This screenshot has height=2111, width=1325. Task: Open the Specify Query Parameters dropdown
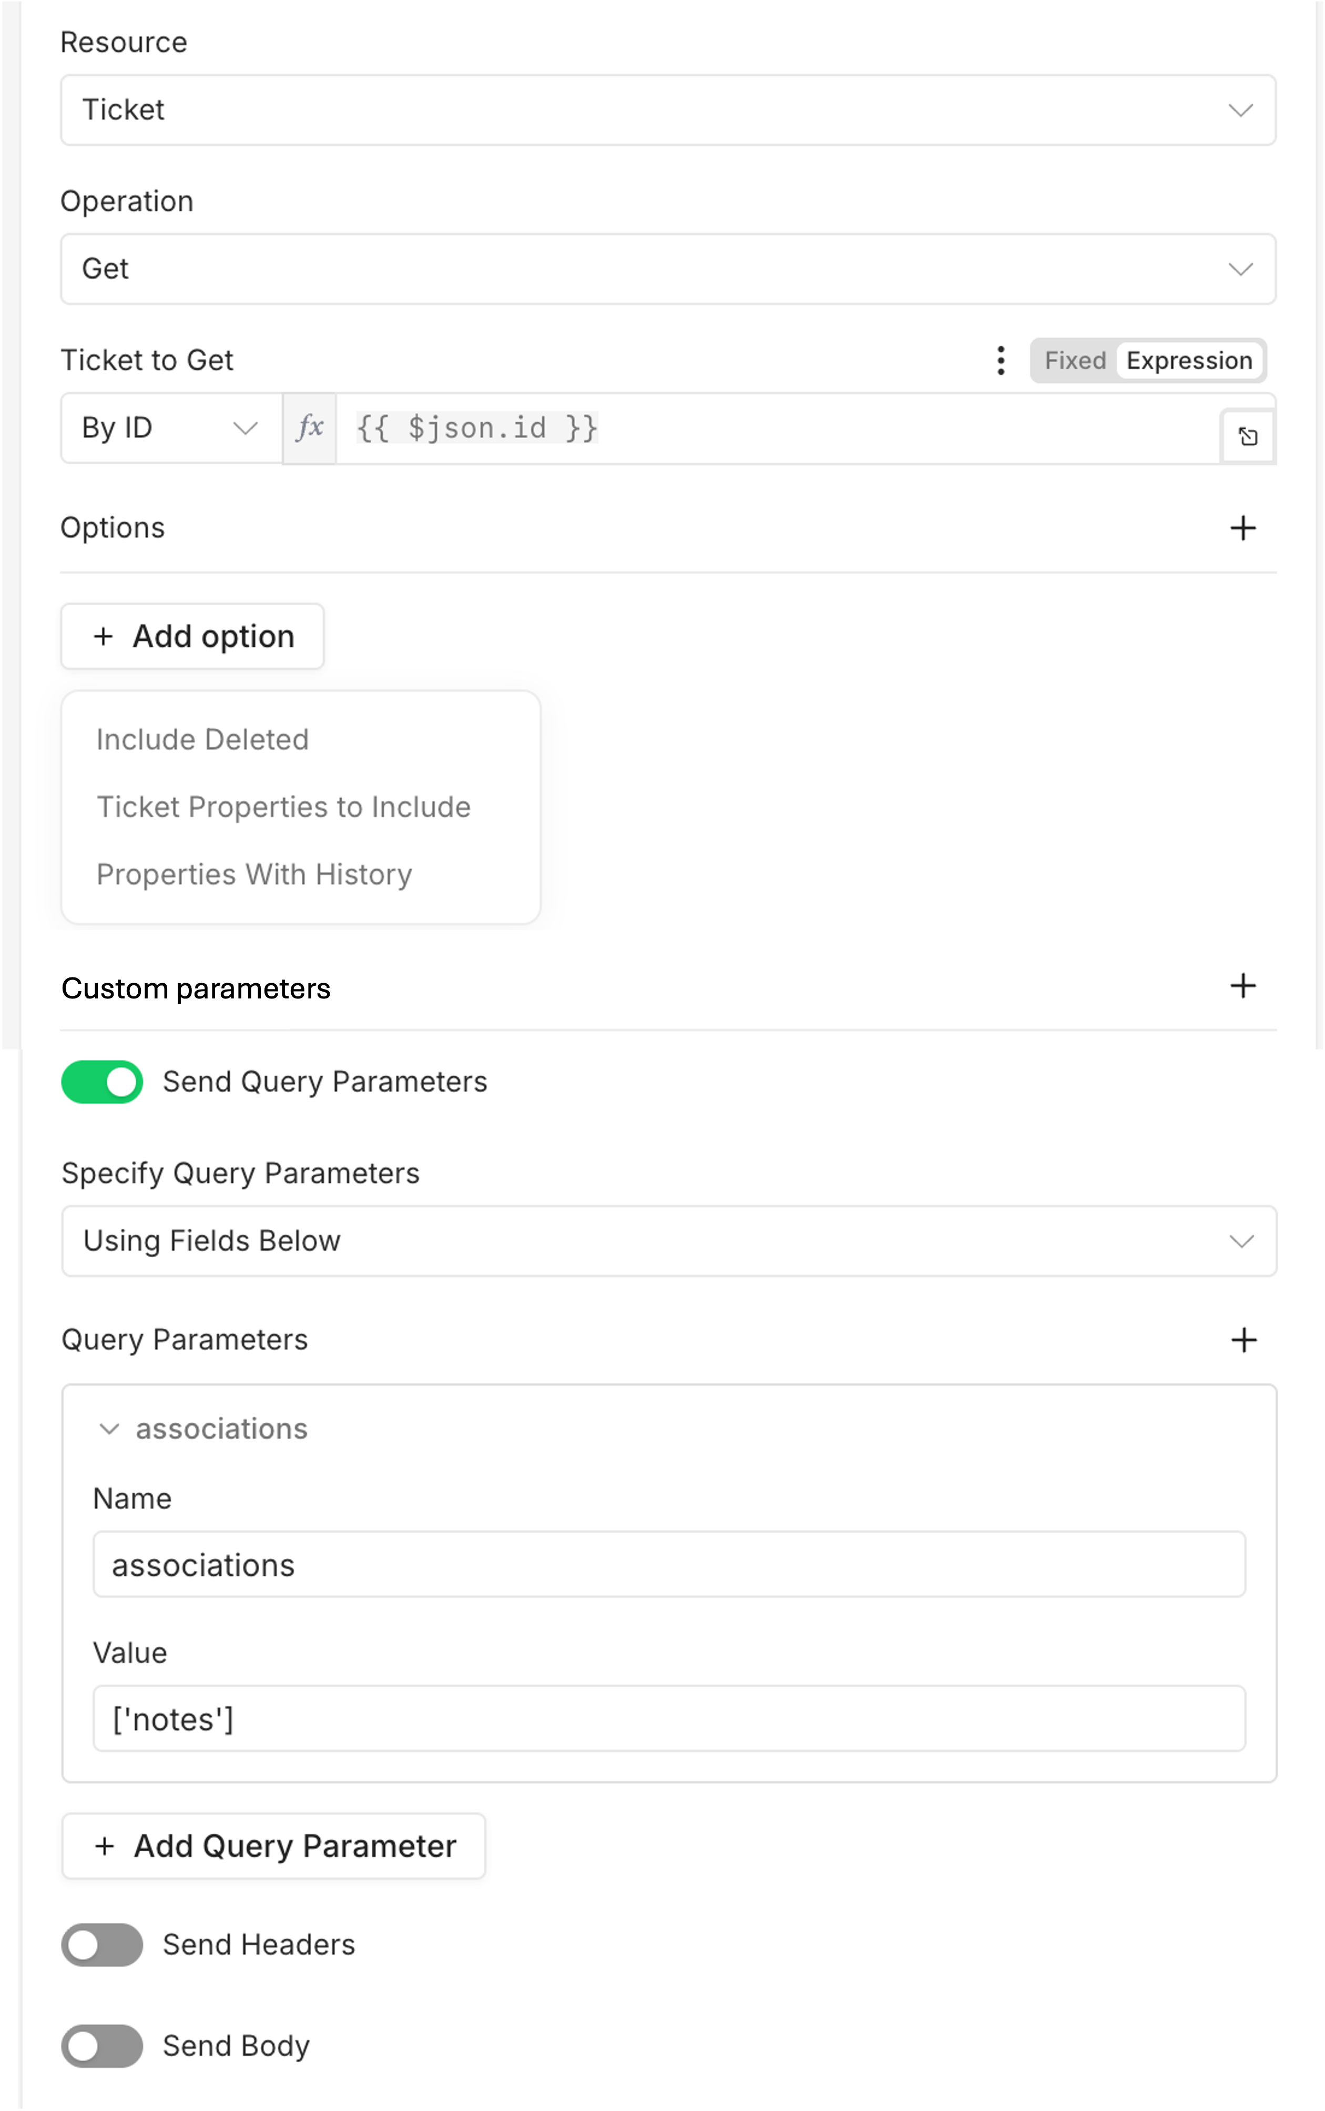coord(669,1241)
